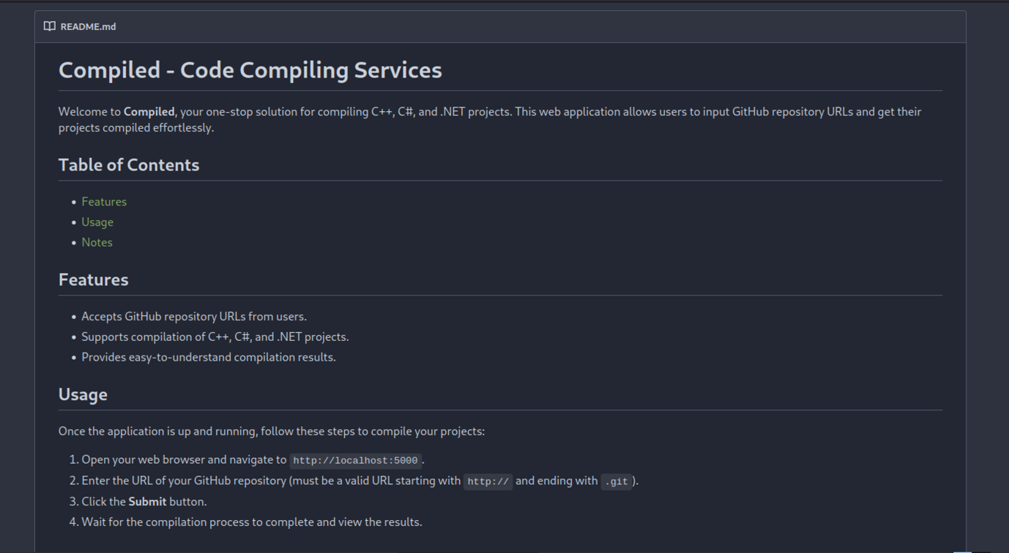Click the bold "Submit" word in step 3

point(147,502)
